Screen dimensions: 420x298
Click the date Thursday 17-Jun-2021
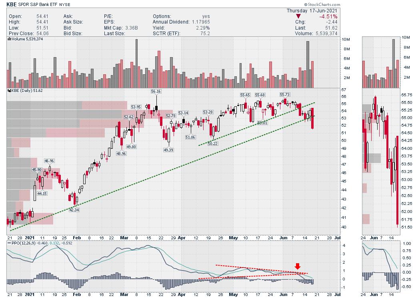point(312,11)
